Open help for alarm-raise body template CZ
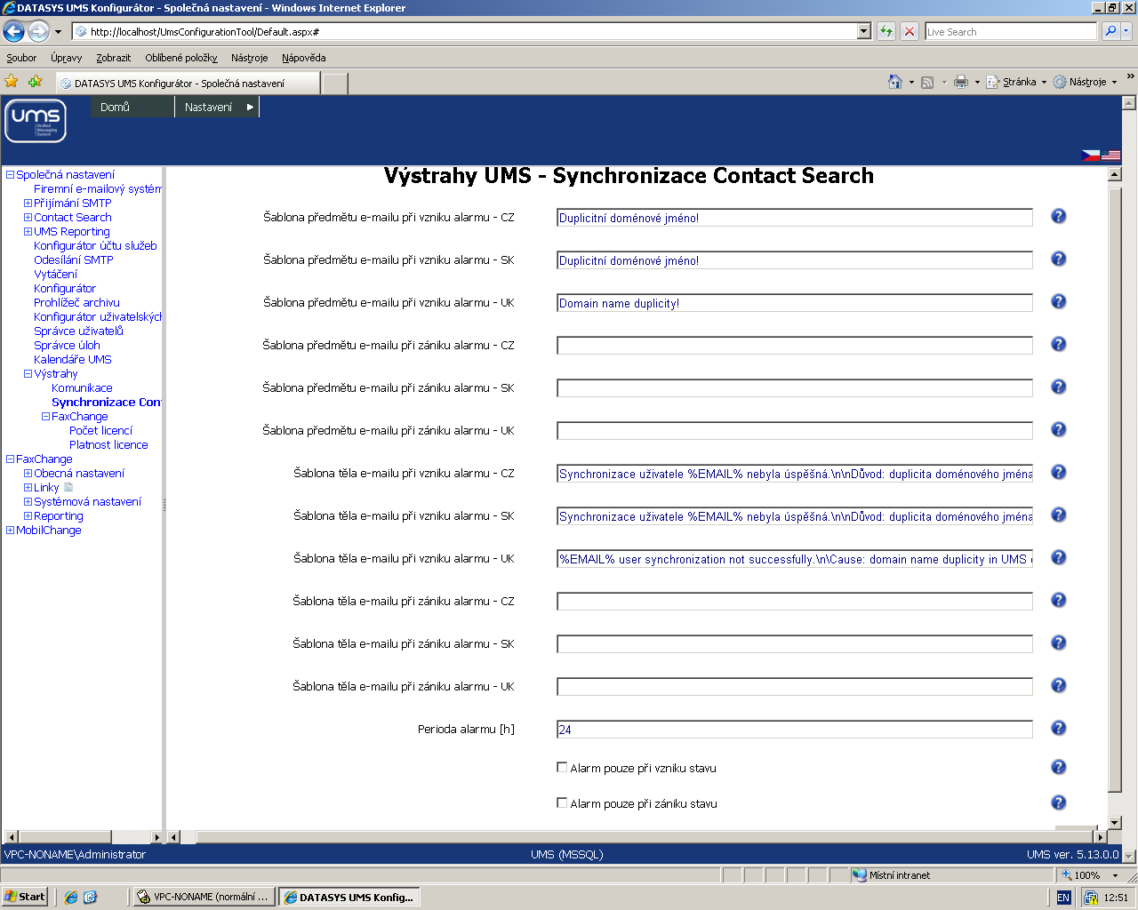The height and width of the screenshot is (910, 1138). [x=1058, y=472]
